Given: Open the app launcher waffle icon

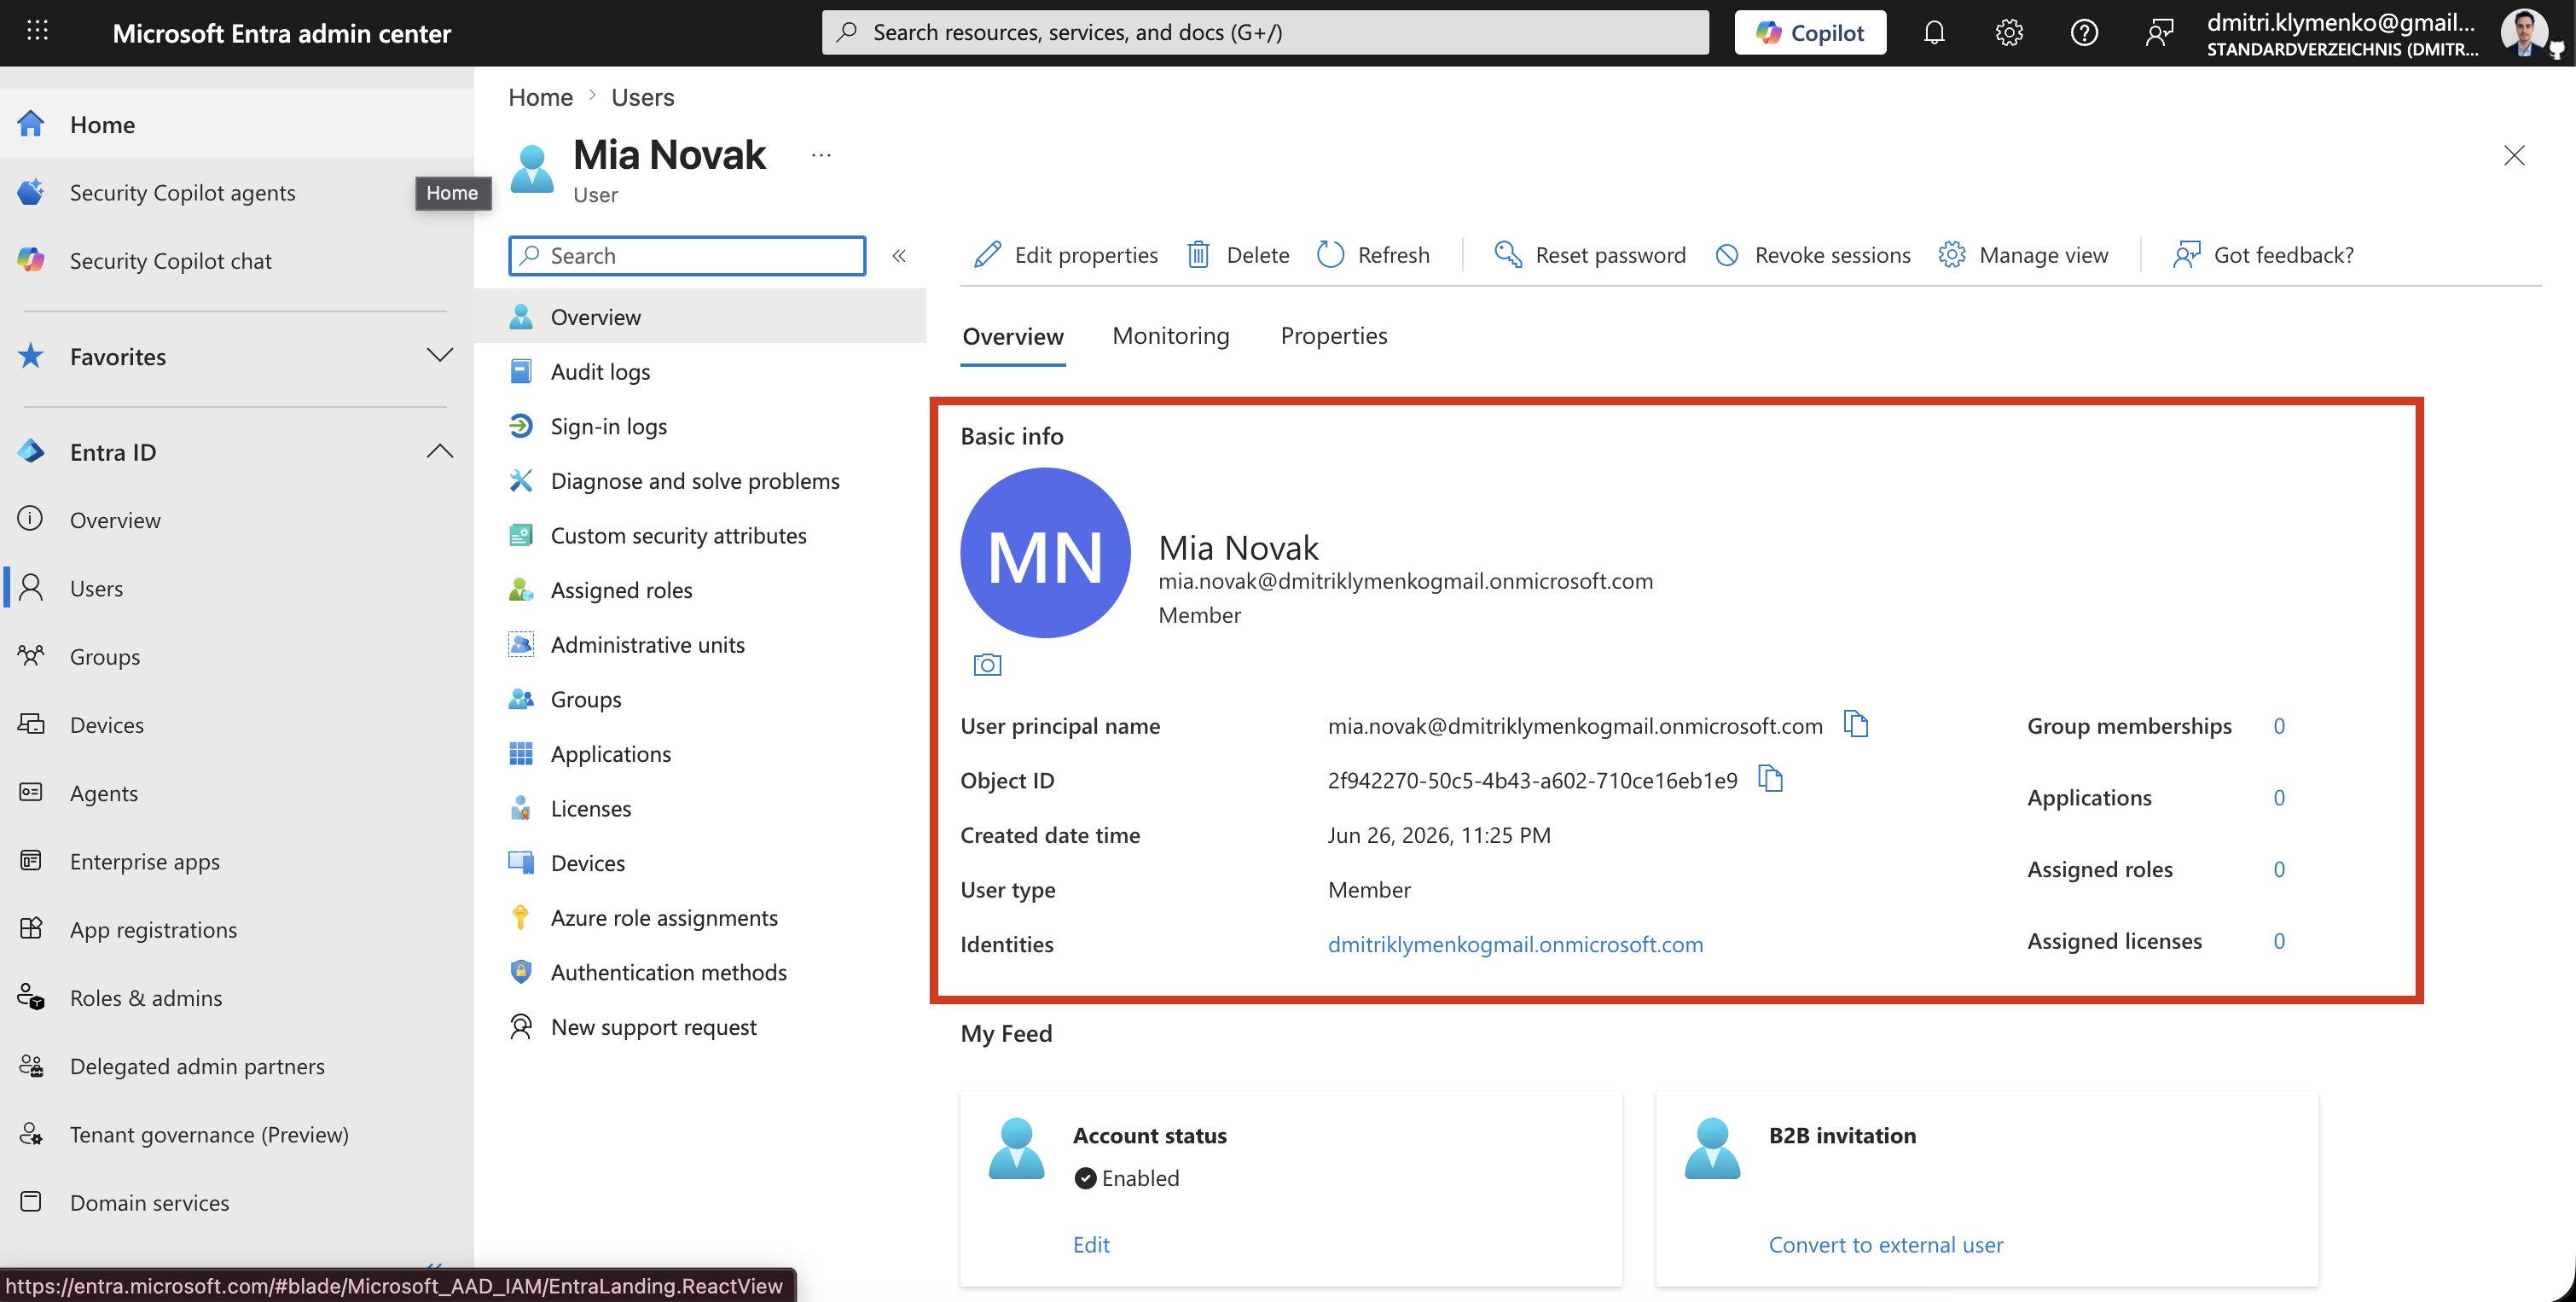Looking at the screenshot, I should pos(37,31).
